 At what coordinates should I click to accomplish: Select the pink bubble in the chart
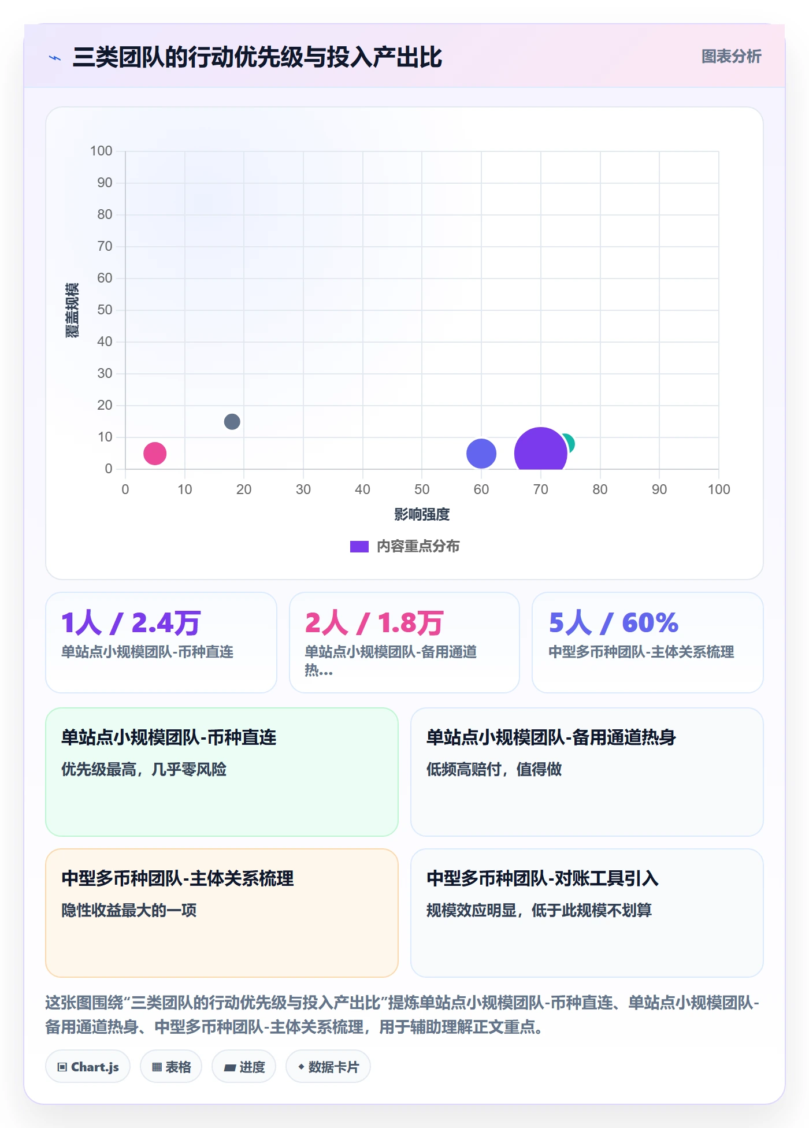(155, 453)
